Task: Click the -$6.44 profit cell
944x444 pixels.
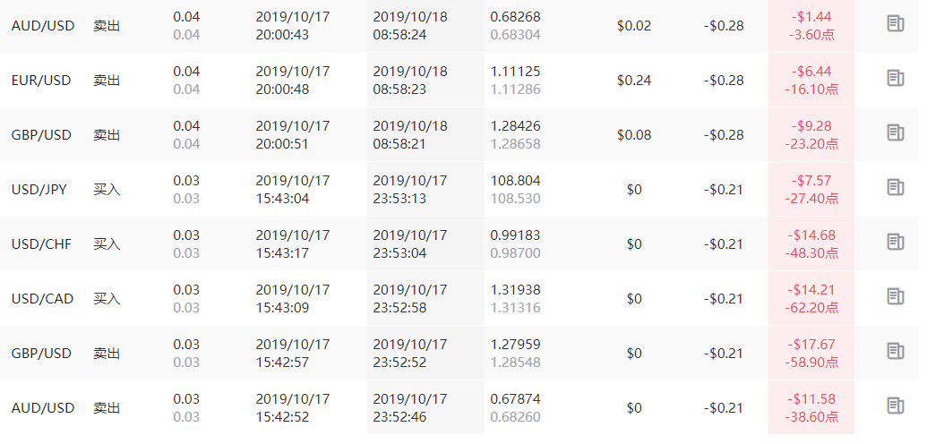Action: coord(811,81)
